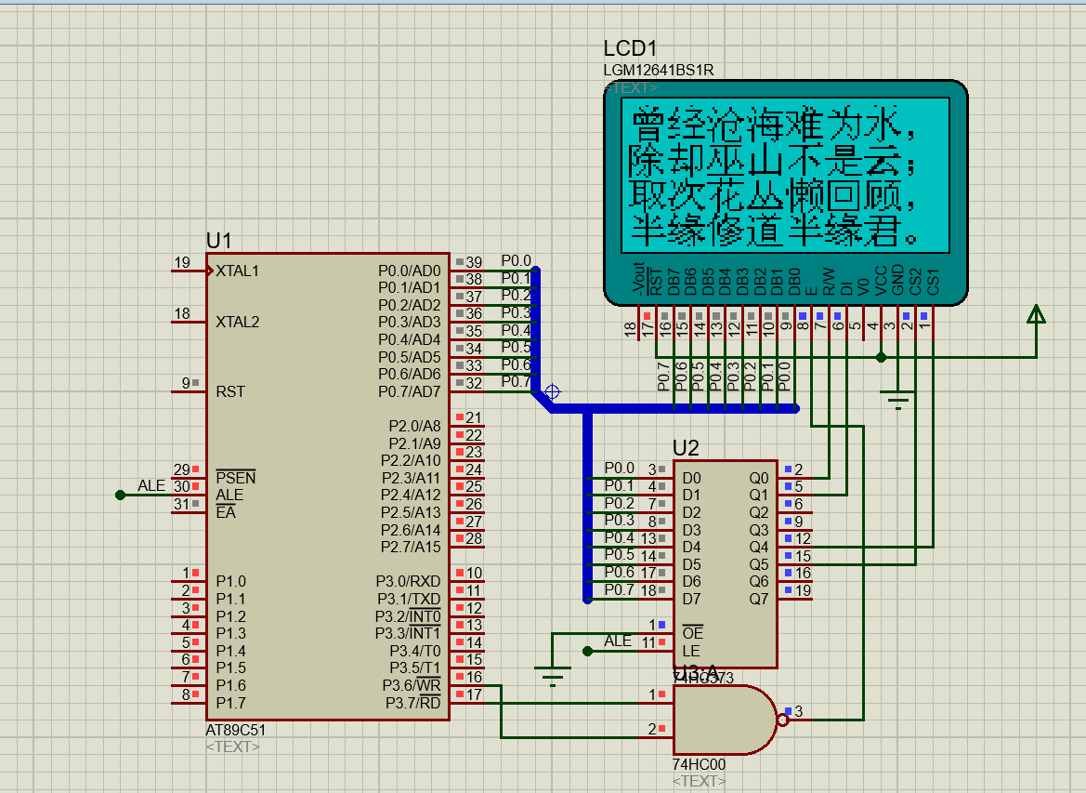The width and height of the screenshot is (1086, 793).
Task: Select the LGM12641BS1R model label
Action: point(658,70)
